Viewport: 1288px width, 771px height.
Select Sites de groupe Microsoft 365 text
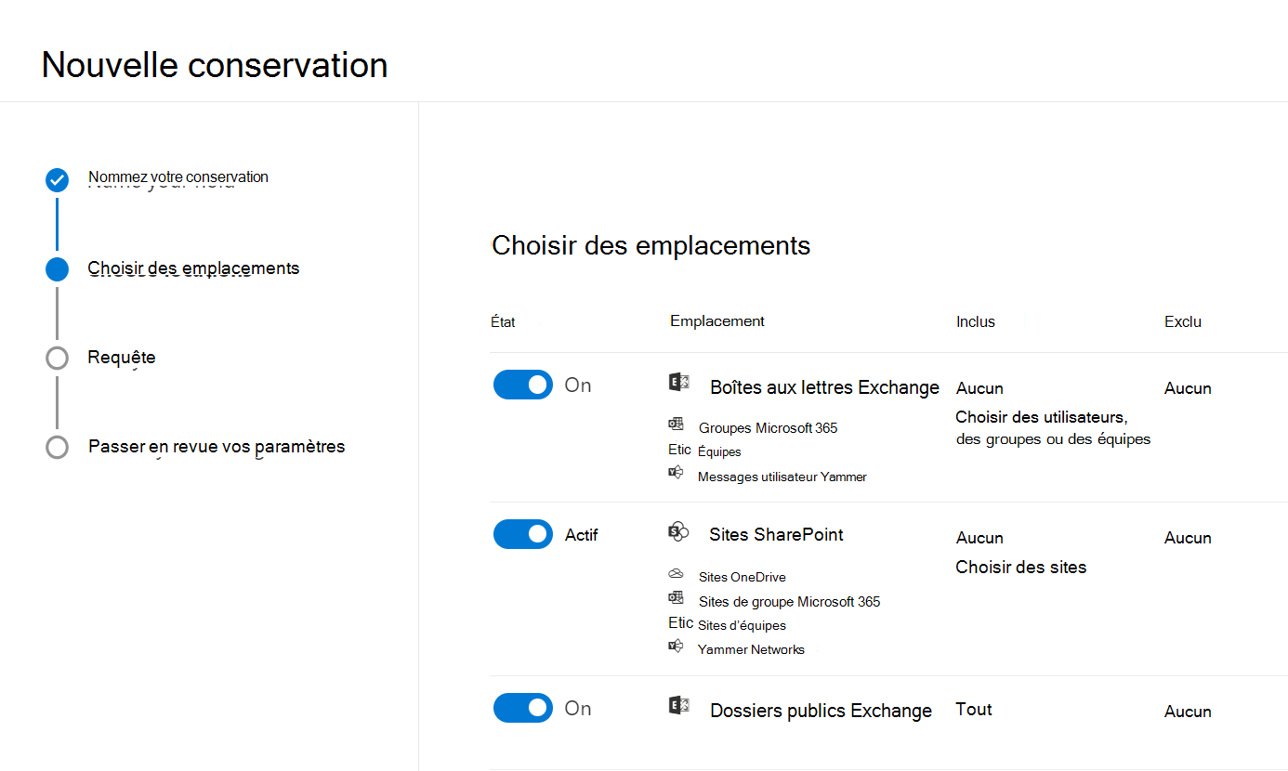click(x=789, y=602)
